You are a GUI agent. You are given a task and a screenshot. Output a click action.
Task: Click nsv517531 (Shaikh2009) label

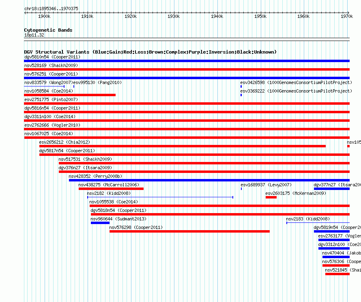(85, 159)
